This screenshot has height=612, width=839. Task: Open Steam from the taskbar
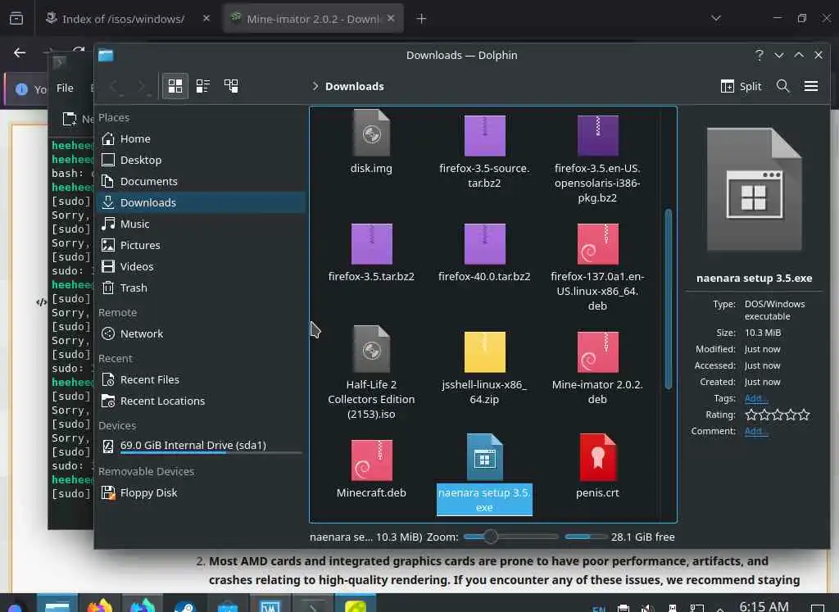coord(184,606)
